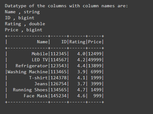Click the 'Price , bigint' output line
The width and height of the screenshot is (153, 114).
pos(24,30)
